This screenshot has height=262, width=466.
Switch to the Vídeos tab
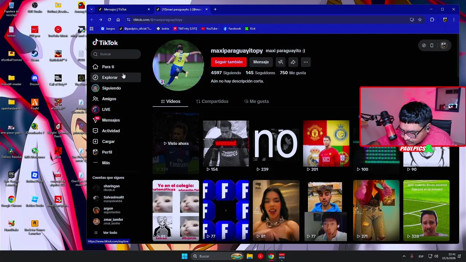click(170, 101)
